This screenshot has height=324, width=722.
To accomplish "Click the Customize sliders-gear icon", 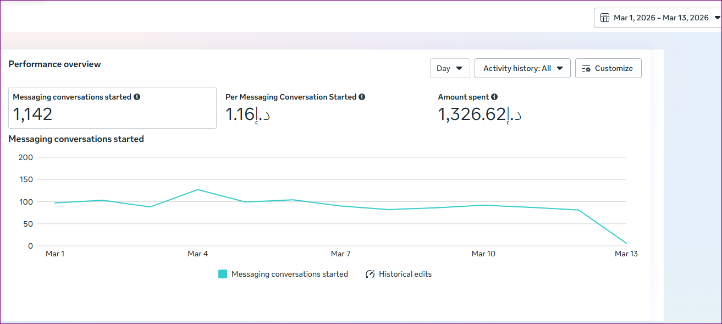I will pos(586,69).
